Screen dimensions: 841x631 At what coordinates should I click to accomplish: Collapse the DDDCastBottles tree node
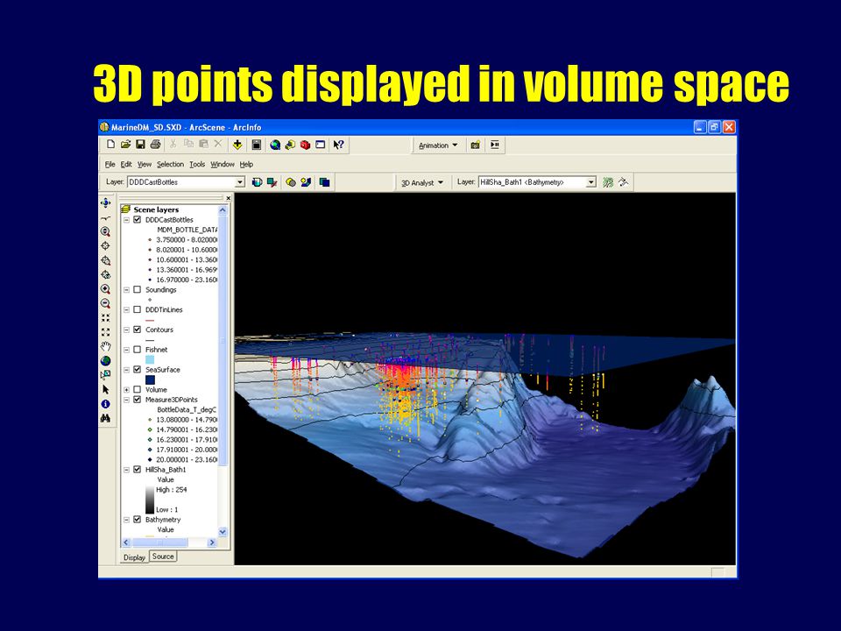click(127, 219)
